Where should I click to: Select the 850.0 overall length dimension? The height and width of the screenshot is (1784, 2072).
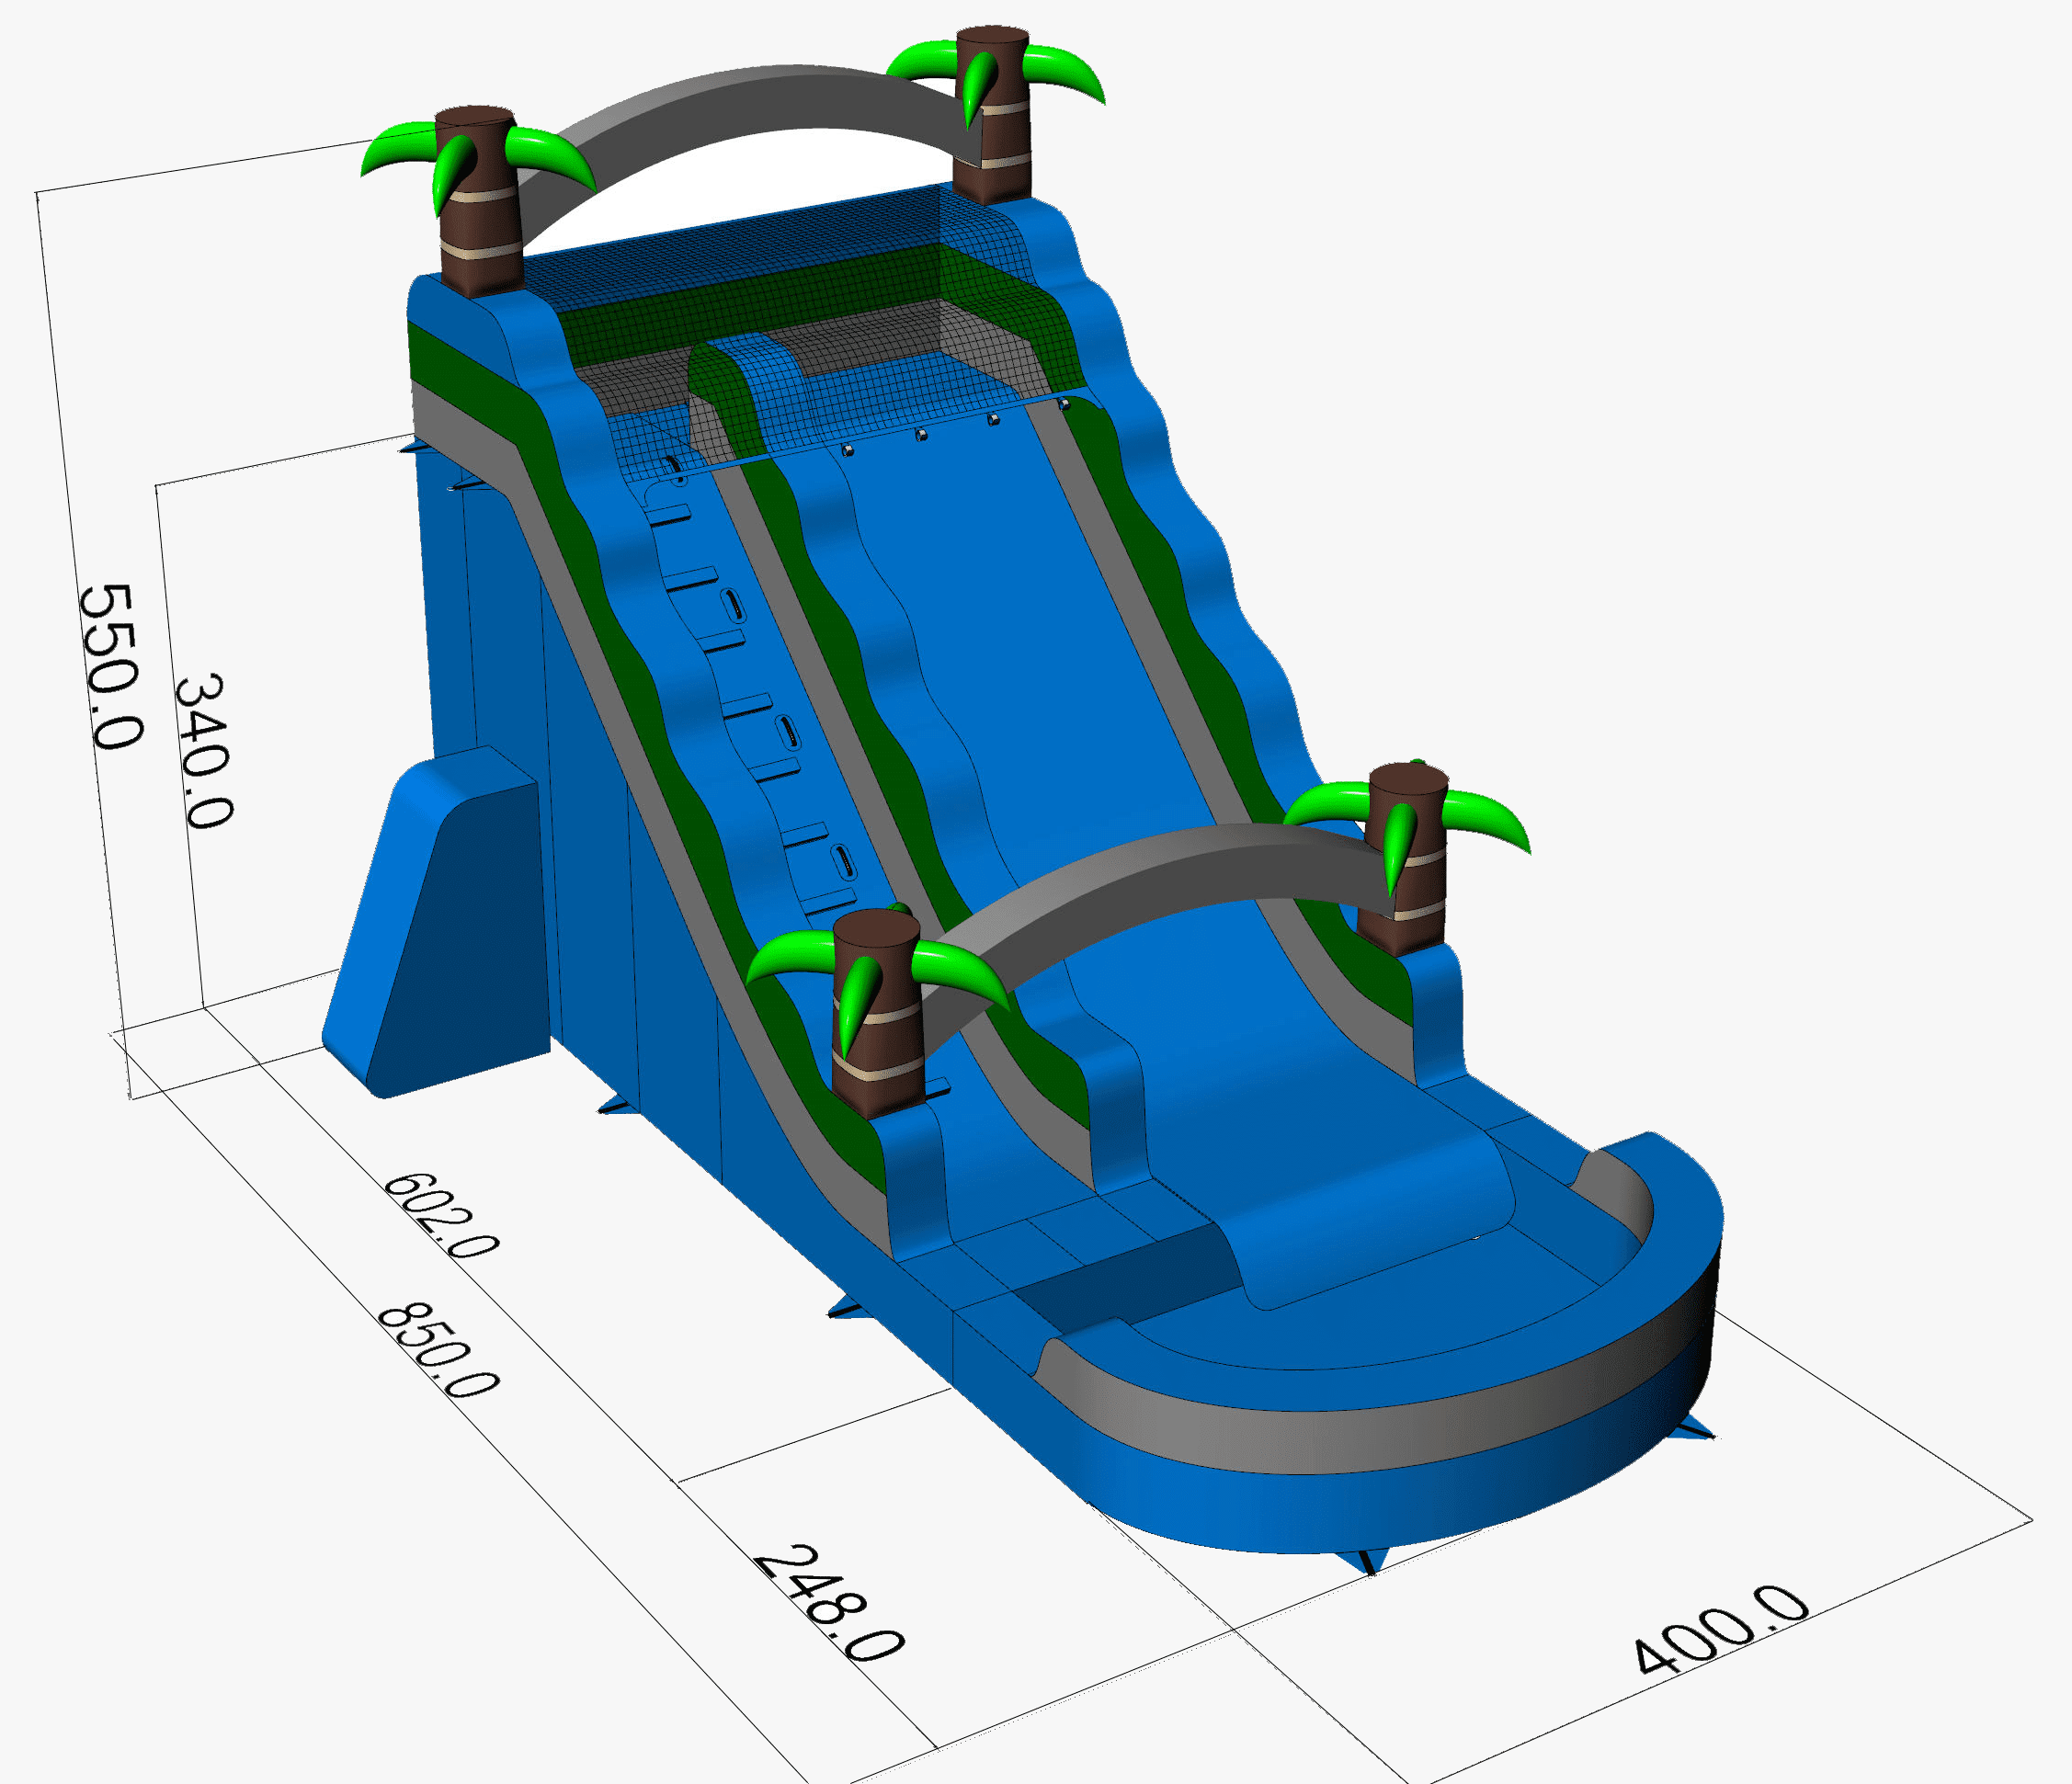437,1350
